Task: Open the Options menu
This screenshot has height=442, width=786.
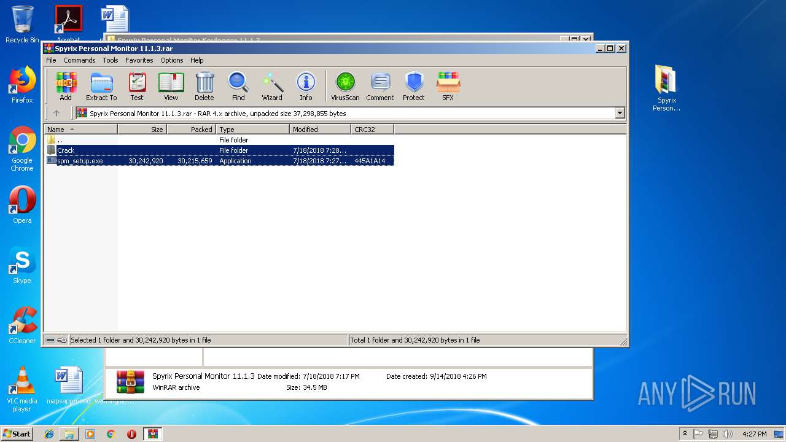Action: coord(172,60)
